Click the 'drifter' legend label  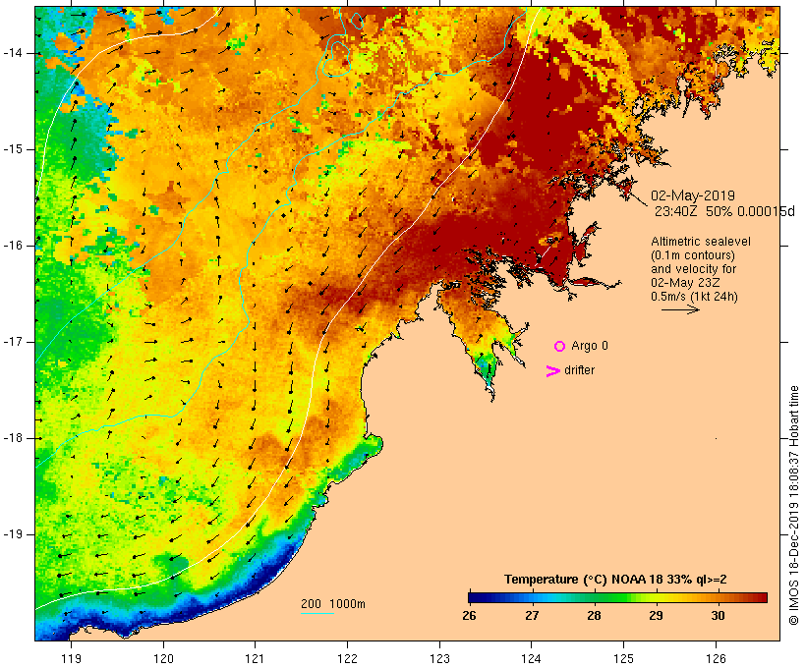tap(579, 370)
